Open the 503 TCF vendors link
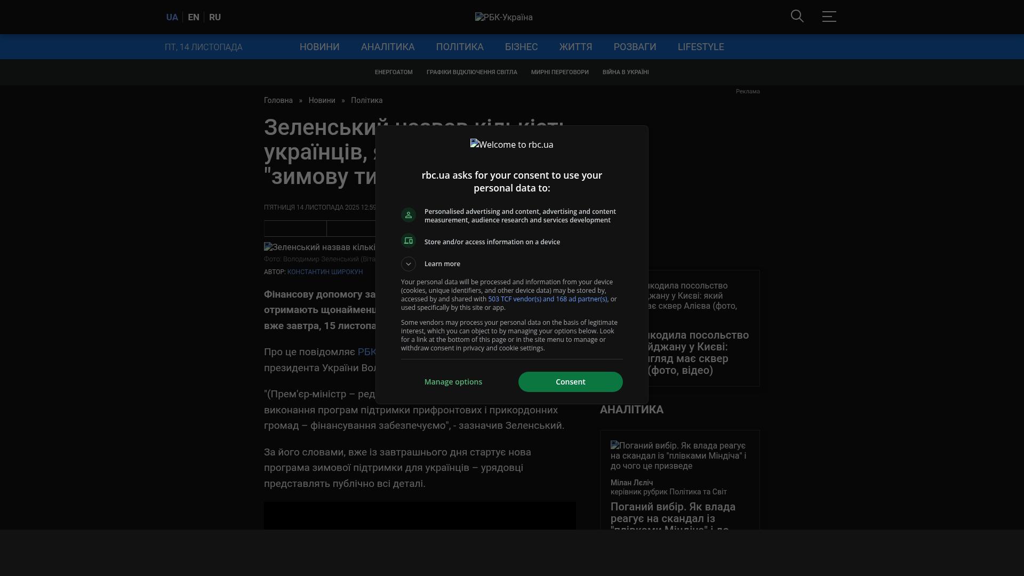This screenshot has height=576, width=1024. tap(547, 299)
